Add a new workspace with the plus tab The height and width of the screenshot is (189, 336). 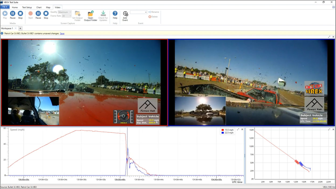pos(20,28)
